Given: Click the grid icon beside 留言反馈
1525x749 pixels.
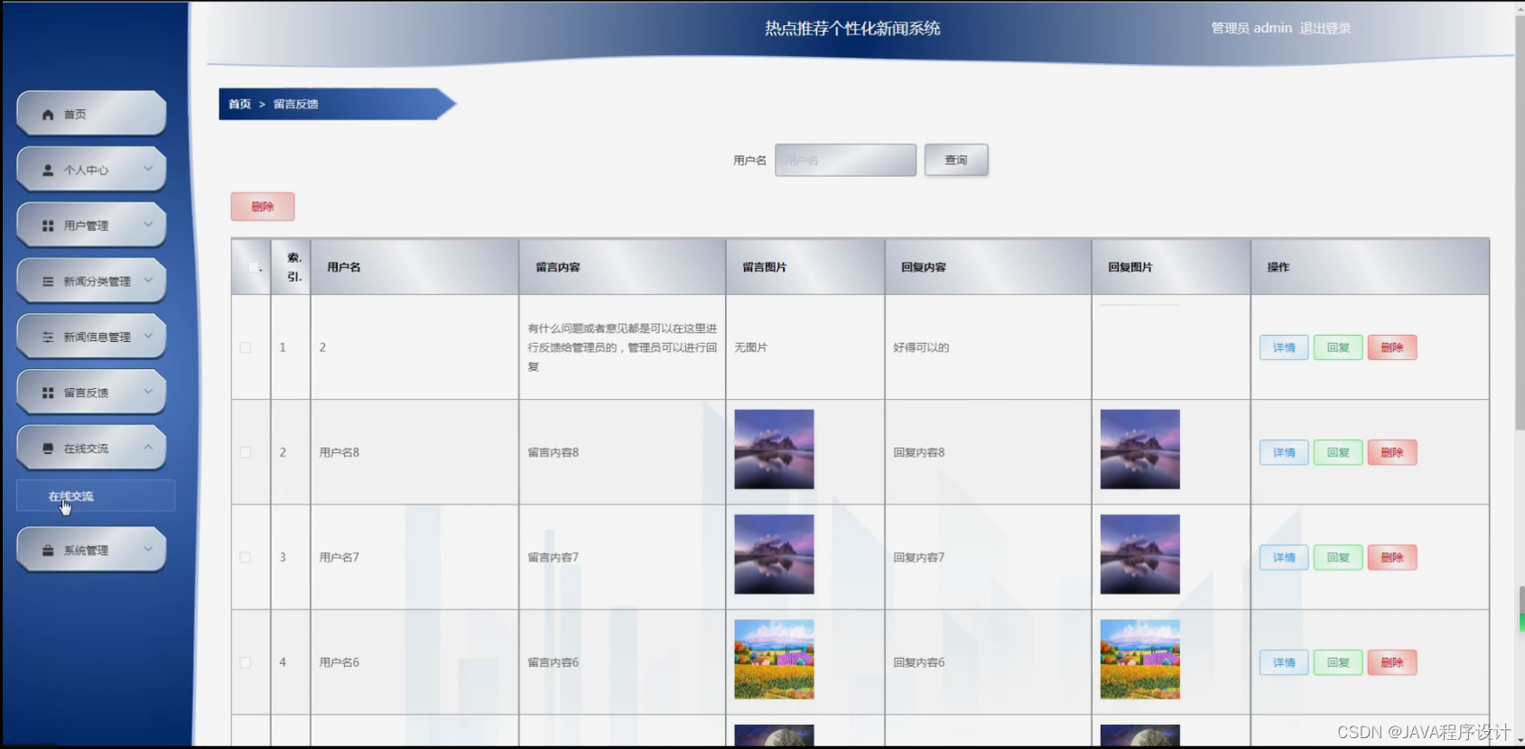Looking at the screenshot, I should tap(48, 393).
